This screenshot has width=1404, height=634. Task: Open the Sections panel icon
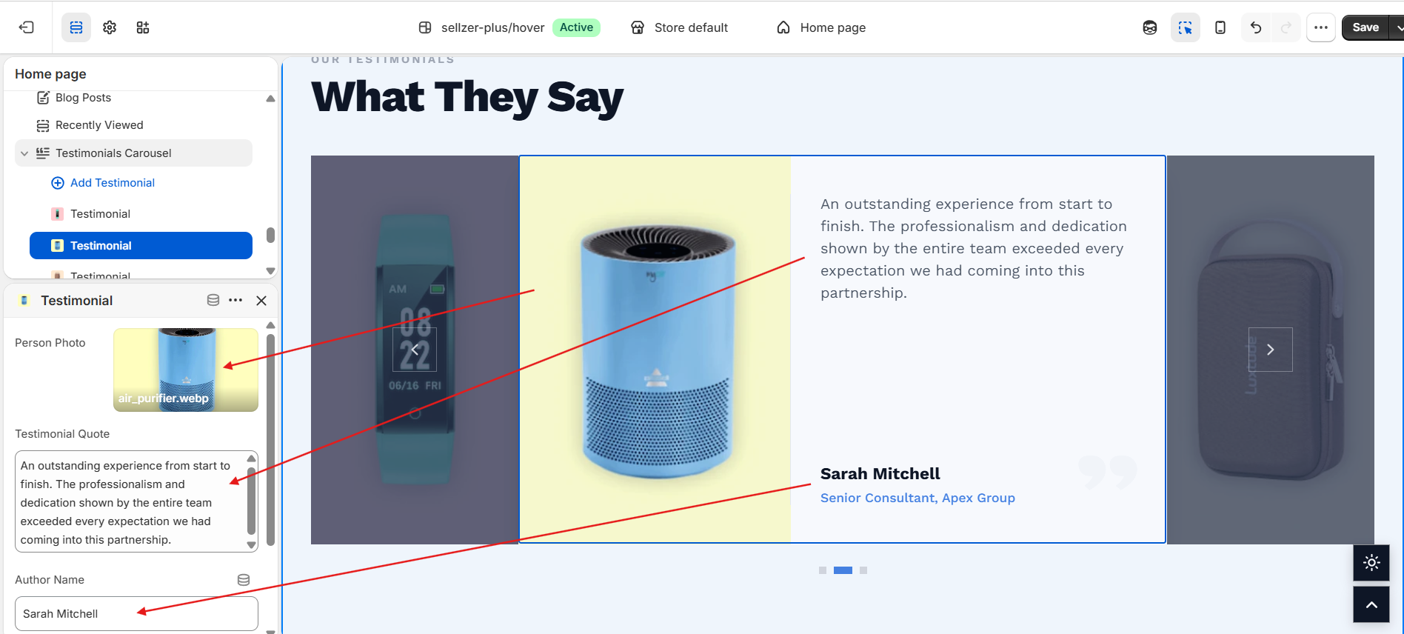(76, 27)
